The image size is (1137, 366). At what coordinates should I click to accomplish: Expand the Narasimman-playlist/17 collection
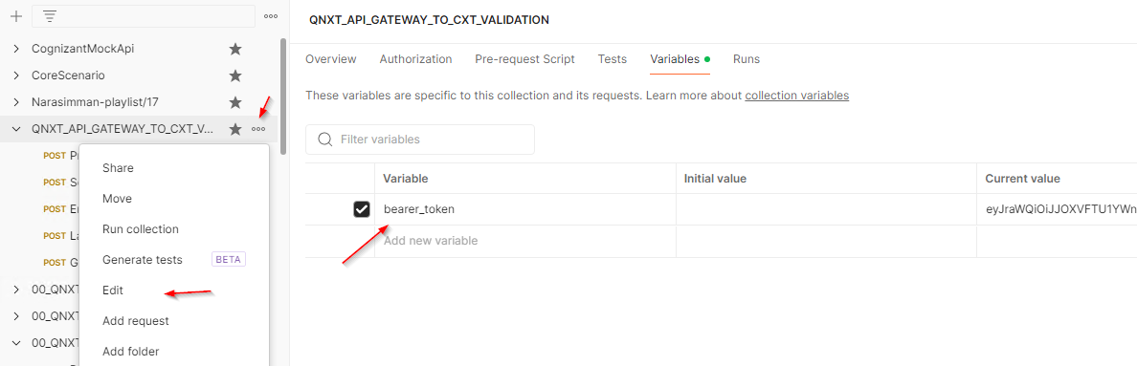coord(16,102)
